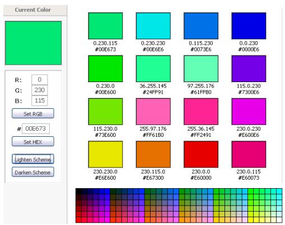Choose the #E60000 red swatch

click(201, 155)
